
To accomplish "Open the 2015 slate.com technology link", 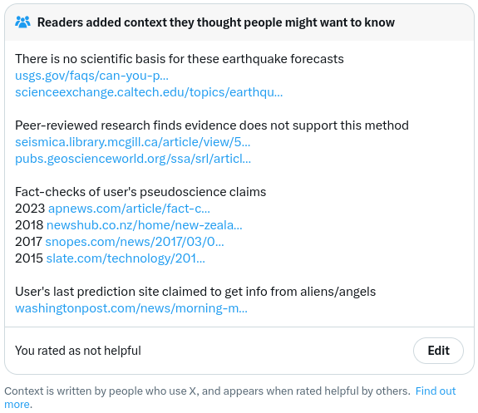I will point(126,258).
